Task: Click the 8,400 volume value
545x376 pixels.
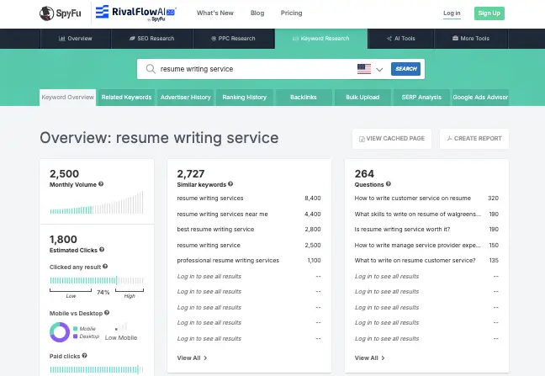Action: coord(313,198)
